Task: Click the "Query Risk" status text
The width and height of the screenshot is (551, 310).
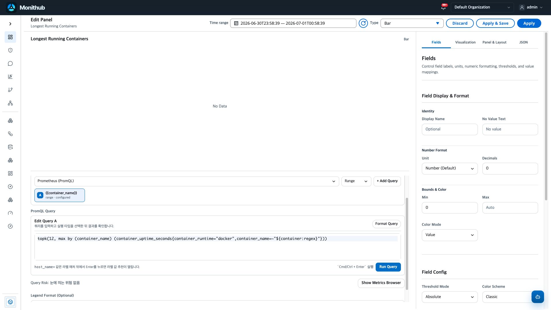Action: pyautogui.click(x=55, y=283)
